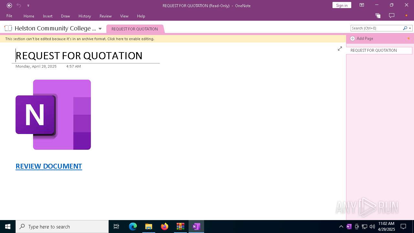Click the Undo arrow icon
414x233 pixels.
click(19, 6)
